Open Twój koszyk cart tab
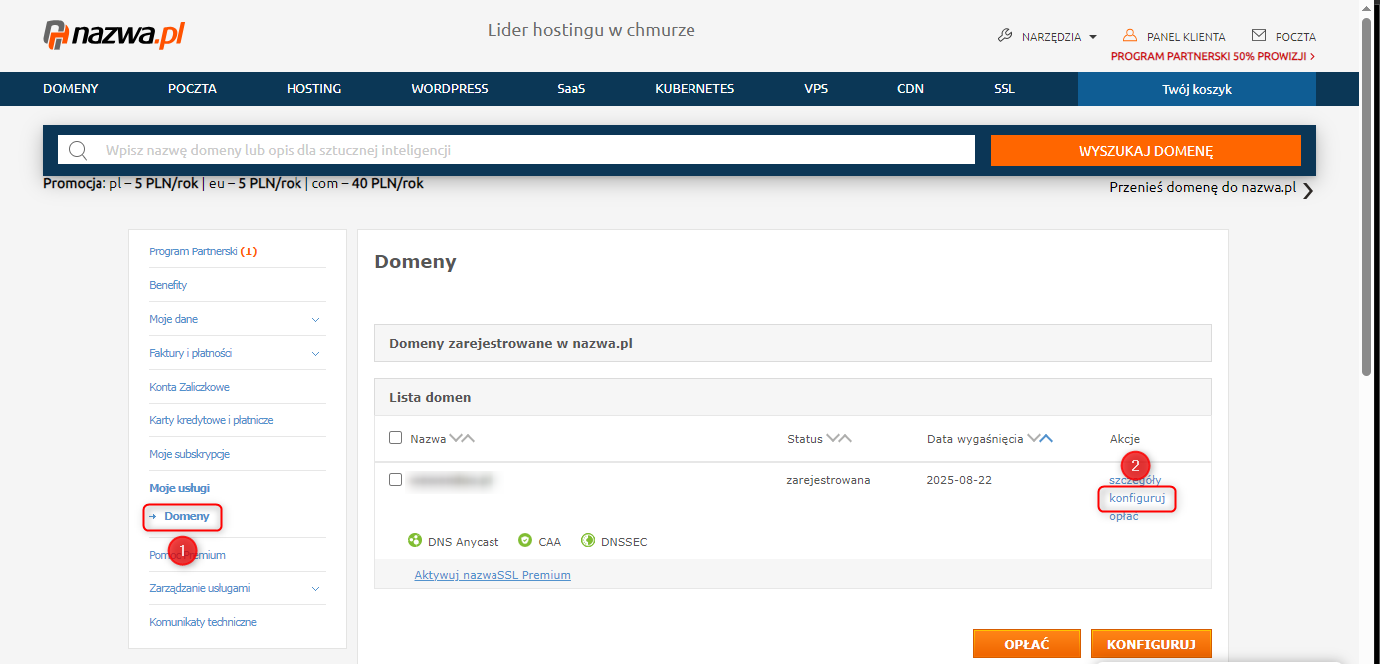Image resolution: width=1380 pixels, height=664 pixels. 1197,89
